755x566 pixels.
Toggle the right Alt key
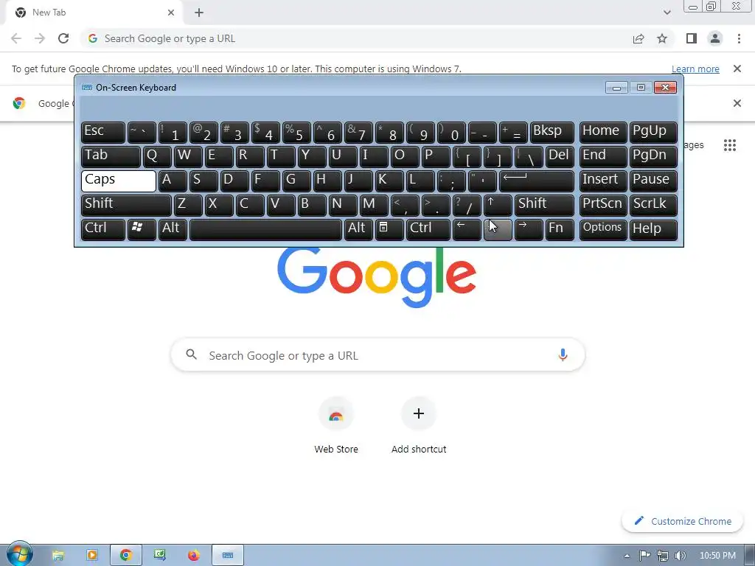tap(358, 229)
